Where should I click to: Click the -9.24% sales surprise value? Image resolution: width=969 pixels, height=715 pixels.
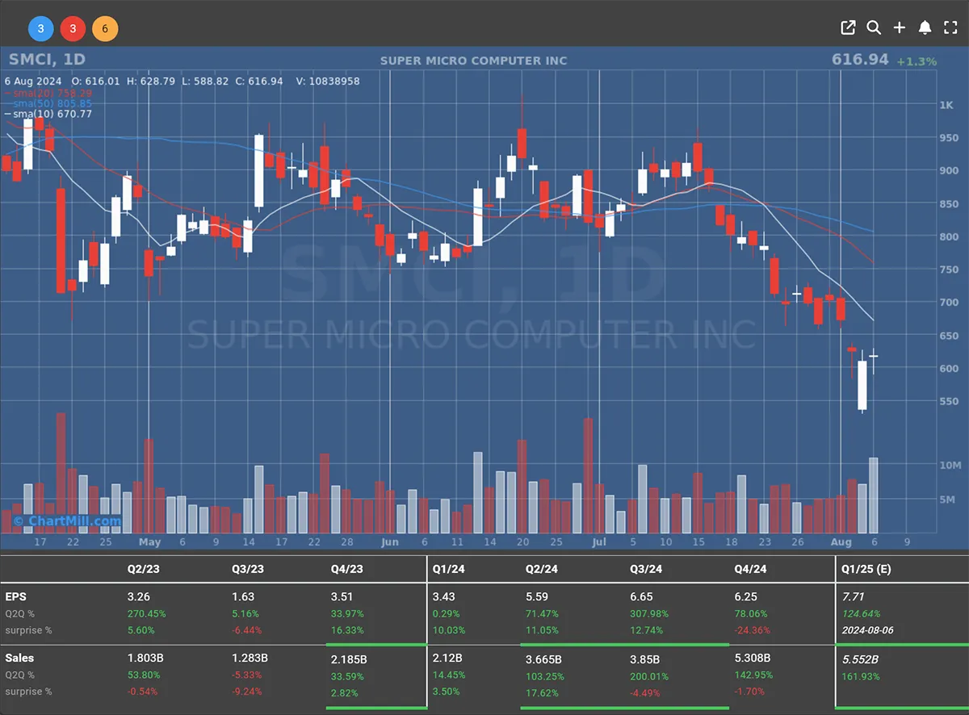[247, 692]
